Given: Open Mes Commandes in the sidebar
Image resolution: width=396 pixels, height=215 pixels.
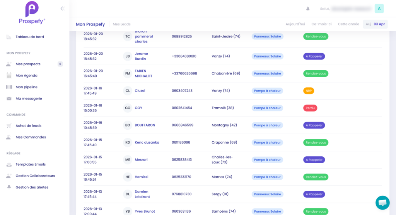Looking at the screenshot, I should pos(31,137).
